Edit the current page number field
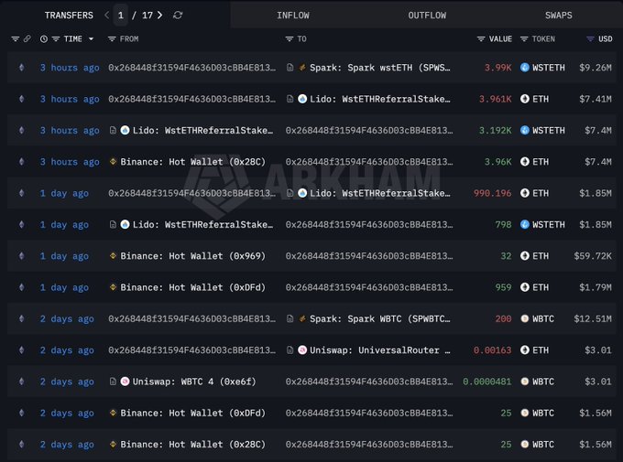623x462 pixels. point(120,15)
